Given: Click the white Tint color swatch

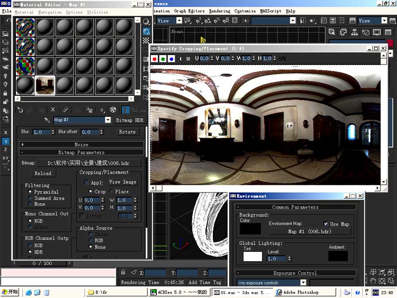Looking at the screenshot, I should pos(253,257).
